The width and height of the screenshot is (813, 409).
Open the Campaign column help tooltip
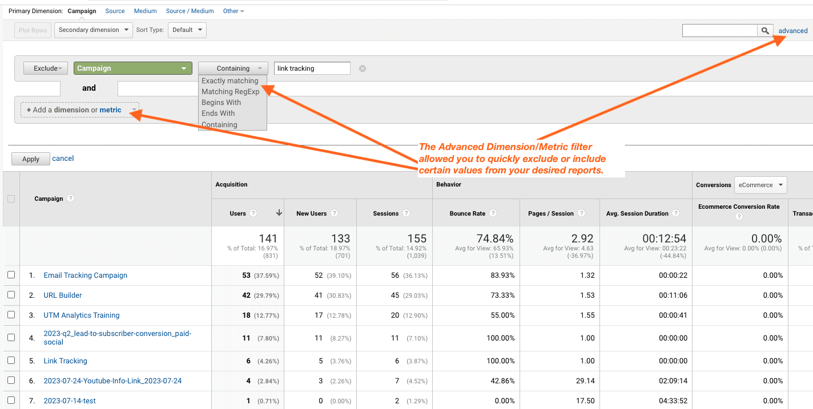(70, 199)
